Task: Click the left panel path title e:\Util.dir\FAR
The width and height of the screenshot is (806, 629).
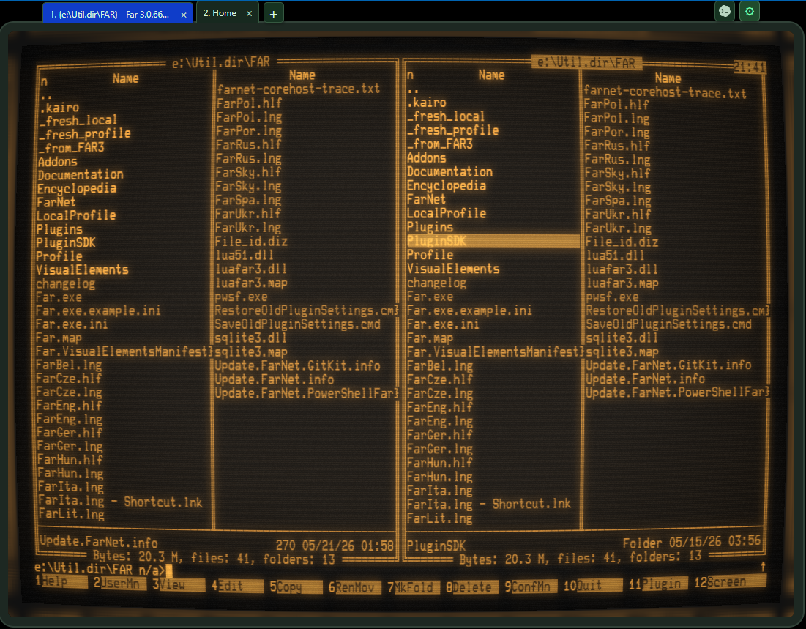Action: tap(221, 62)
